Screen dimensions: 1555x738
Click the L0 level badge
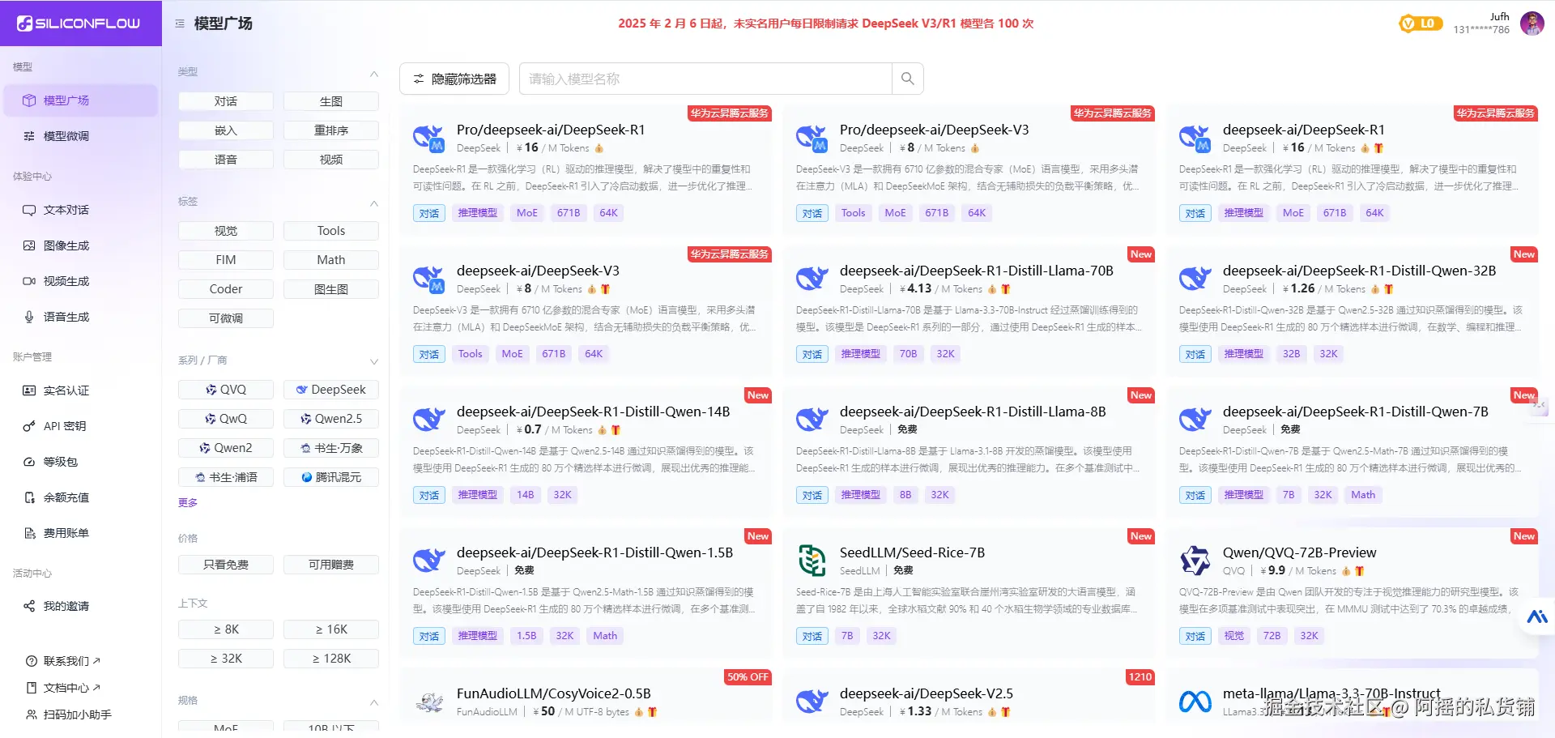click(1421, 23)
